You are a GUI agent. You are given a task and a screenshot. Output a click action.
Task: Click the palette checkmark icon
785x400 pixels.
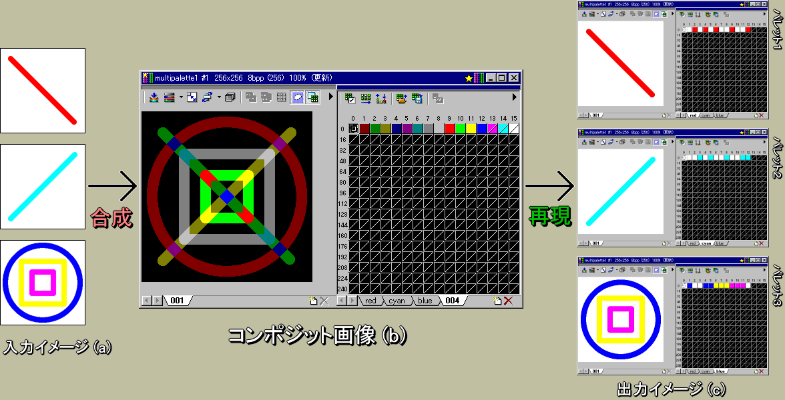tap(349, 99)
